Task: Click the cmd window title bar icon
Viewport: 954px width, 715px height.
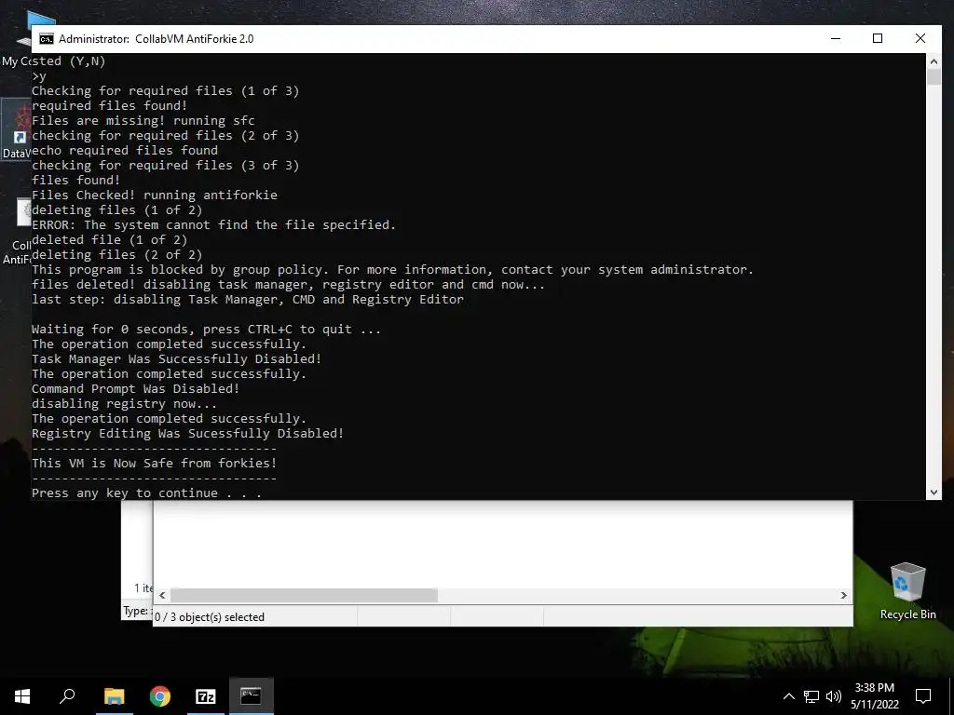Action: coord(47,39)
